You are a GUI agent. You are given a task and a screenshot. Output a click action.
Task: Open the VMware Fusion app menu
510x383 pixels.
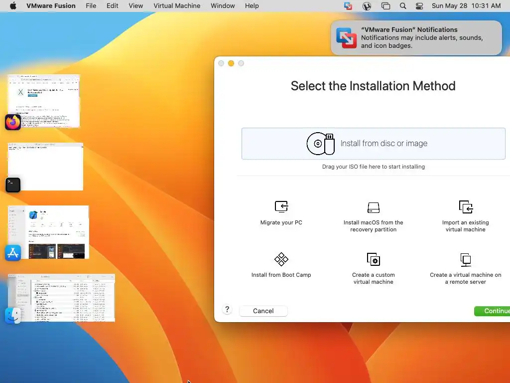[51, 6]
